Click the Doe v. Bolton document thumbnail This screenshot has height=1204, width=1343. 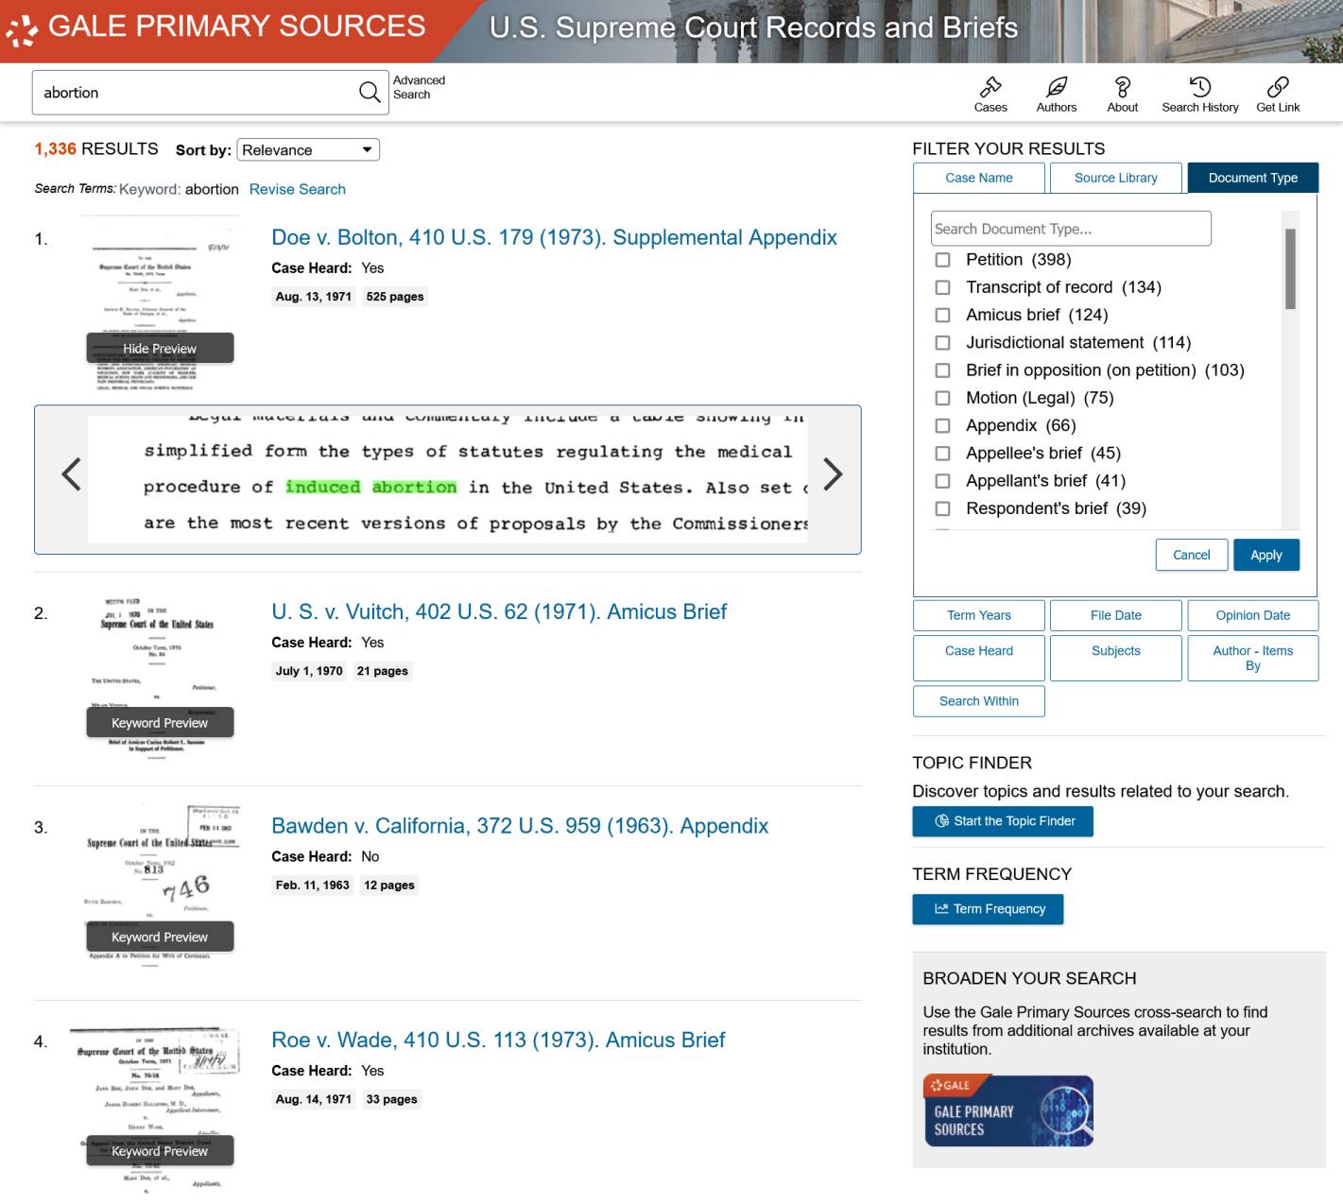pos(159,304)
